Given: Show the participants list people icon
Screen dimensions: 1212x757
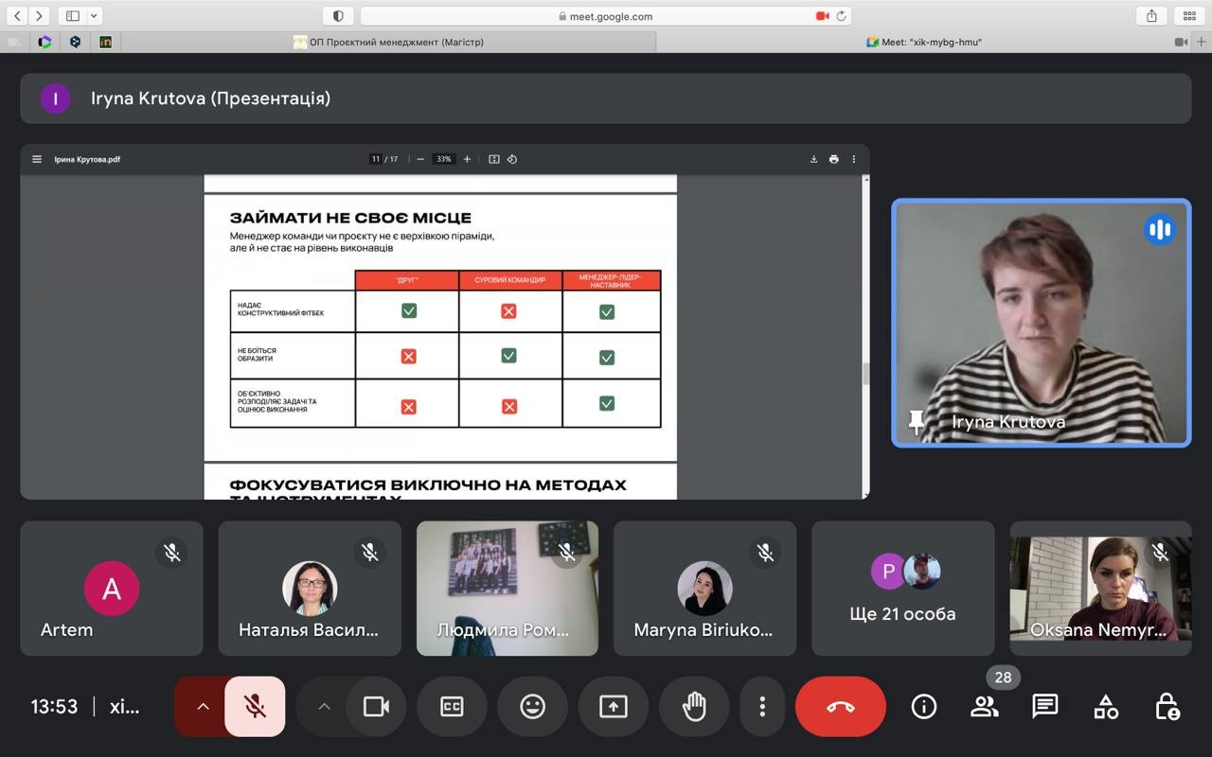Looking at the screenshot, I should click(985, 707).
